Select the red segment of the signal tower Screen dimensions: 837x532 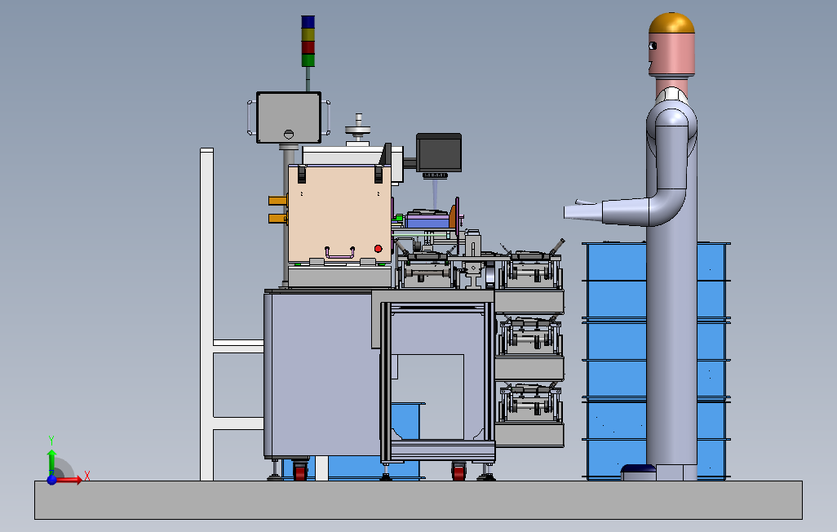[x=308, y=47]
